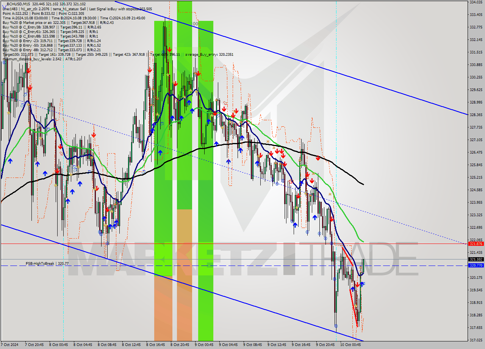
Task: Click the blue 320.770 price tag
Action: (x=476, y=266)
